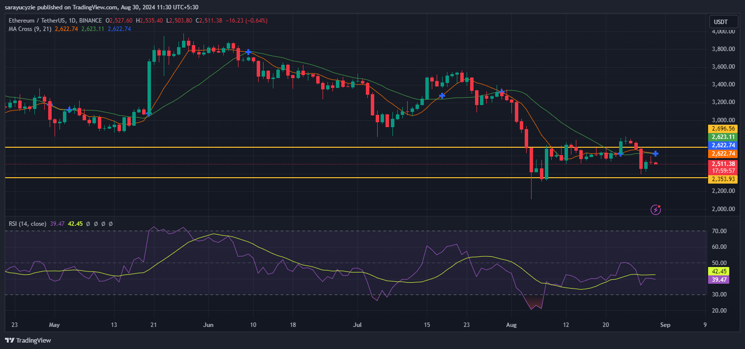Click the blue cross marker near early August decline
The height and width of the screenshot is (349, 745).
point(502,92)
